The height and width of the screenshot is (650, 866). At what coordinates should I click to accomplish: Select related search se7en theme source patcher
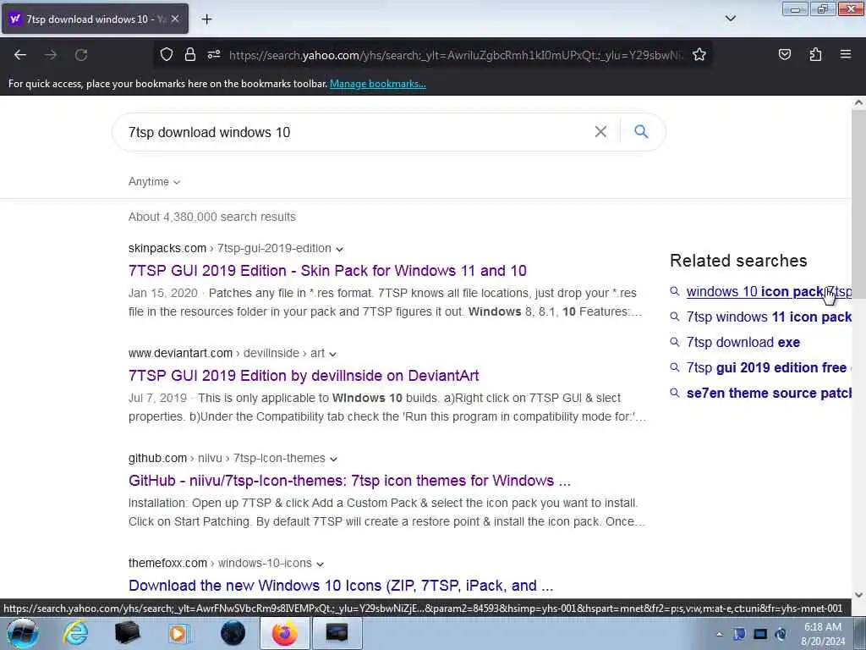(769, 394)
